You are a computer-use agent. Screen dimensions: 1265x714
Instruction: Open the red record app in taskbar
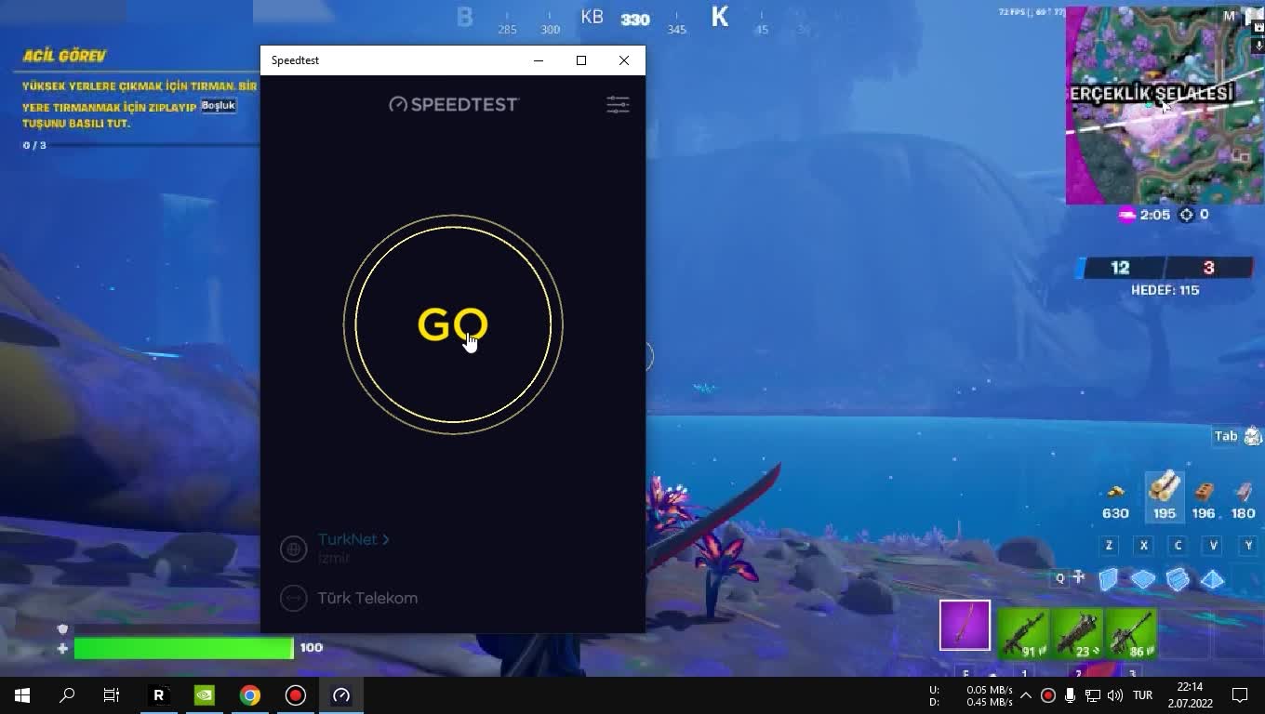295,694
